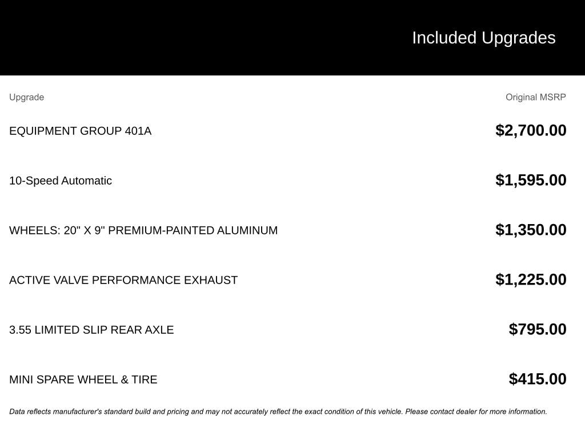585x439 pixels.
Task: Click the $1,595.00 price
Action: pos(531,180)
